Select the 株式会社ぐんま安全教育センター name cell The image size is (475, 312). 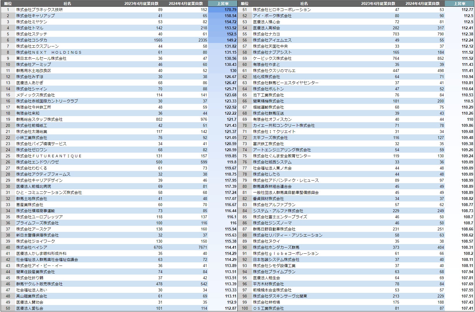[x=282, y=156]
